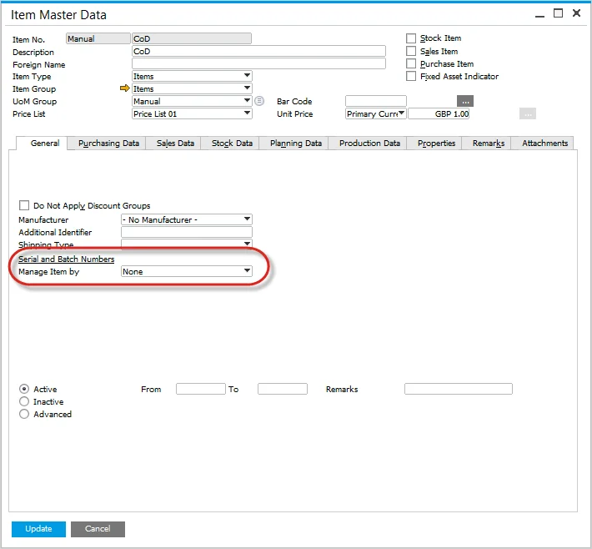Expand the Manage Item by dropdown

[247, 271]
